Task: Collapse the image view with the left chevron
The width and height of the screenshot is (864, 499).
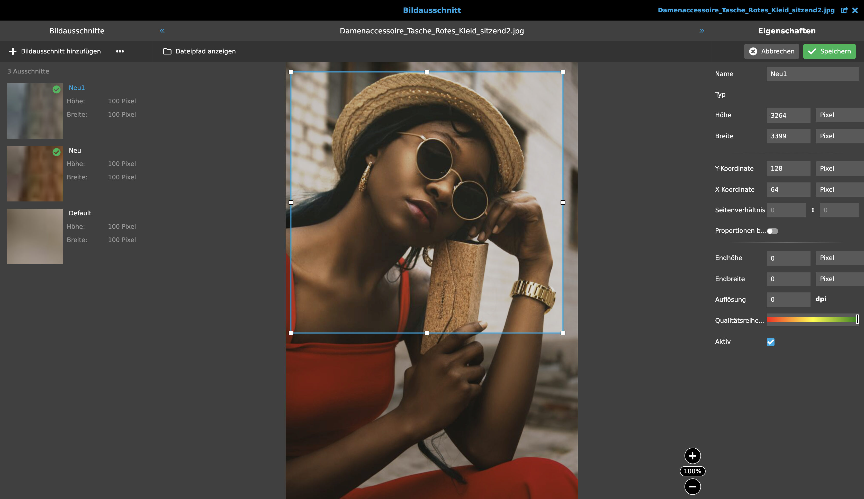Action: (162, 31)
